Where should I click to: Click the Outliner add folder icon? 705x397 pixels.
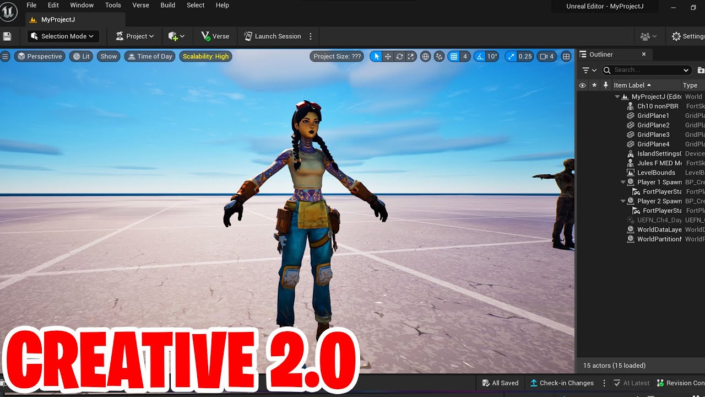(x=701, y=70)
